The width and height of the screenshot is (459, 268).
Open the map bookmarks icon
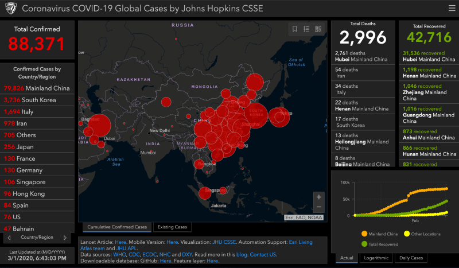click(294, 29)
